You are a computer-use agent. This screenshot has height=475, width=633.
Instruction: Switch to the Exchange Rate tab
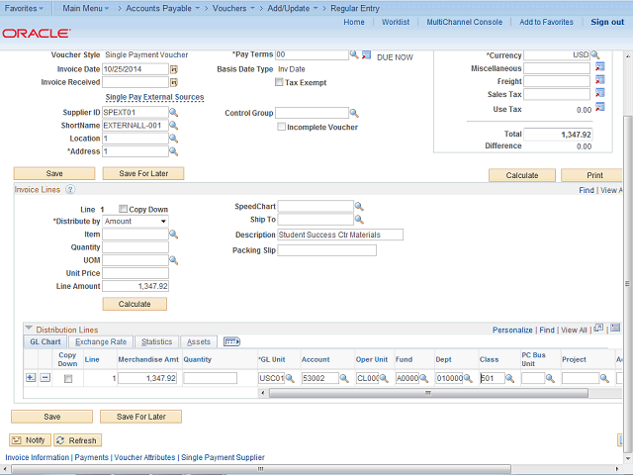101,341
